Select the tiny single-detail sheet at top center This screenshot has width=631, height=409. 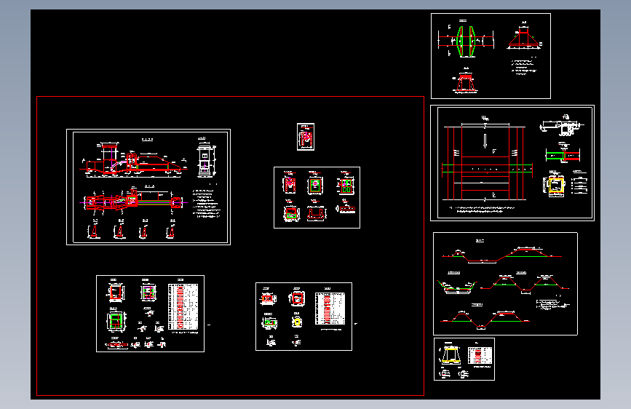tap(306, 137)
